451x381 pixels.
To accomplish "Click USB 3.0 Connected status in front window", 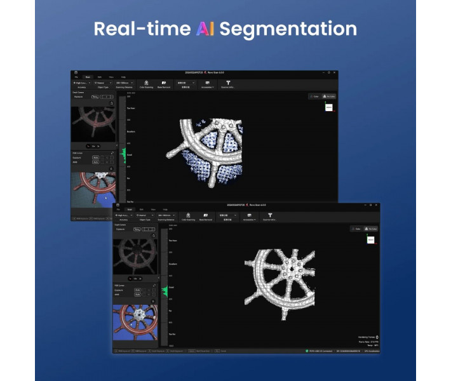I will [x=319, y=351].
